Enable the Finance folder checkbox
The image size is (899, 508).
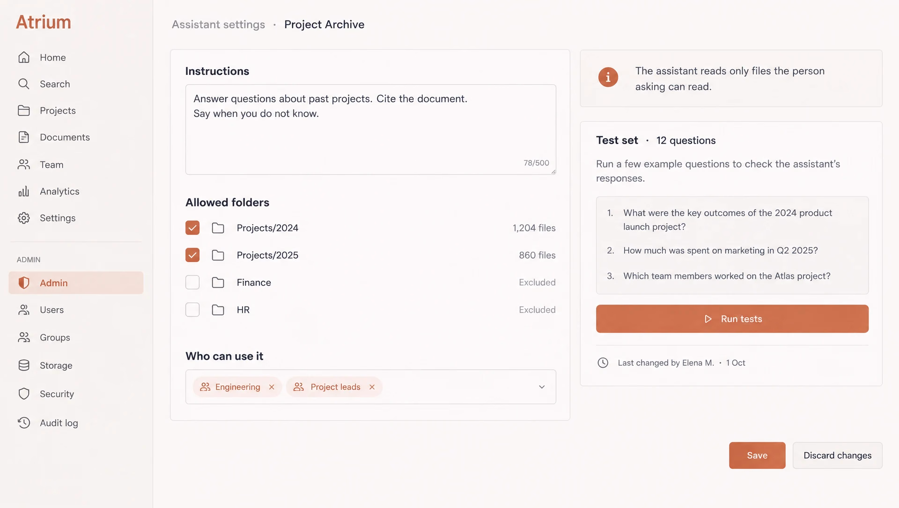tap(192, 283)
